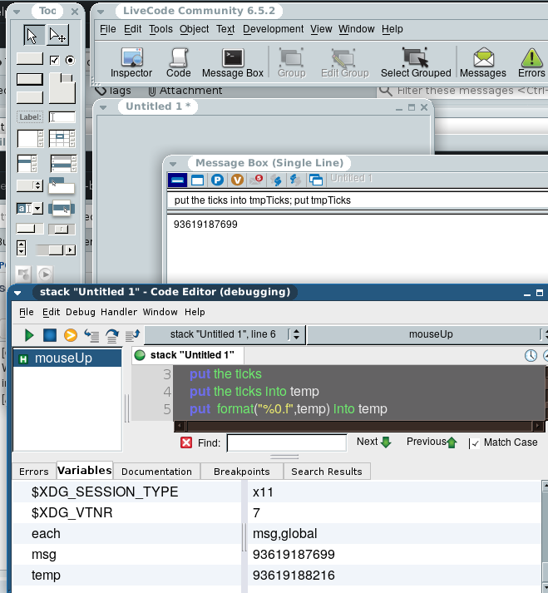Switch message box to Global Properties (P icon)
The width and height of the screenshot is (548, 593).
218,180
